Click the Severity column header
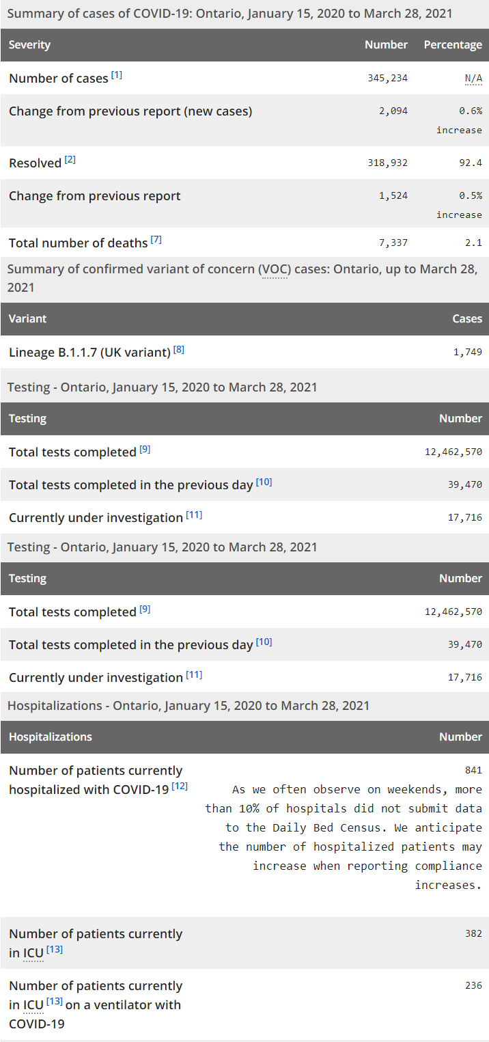The width and height of the screenshot is (489, 1042). point(29,45)
